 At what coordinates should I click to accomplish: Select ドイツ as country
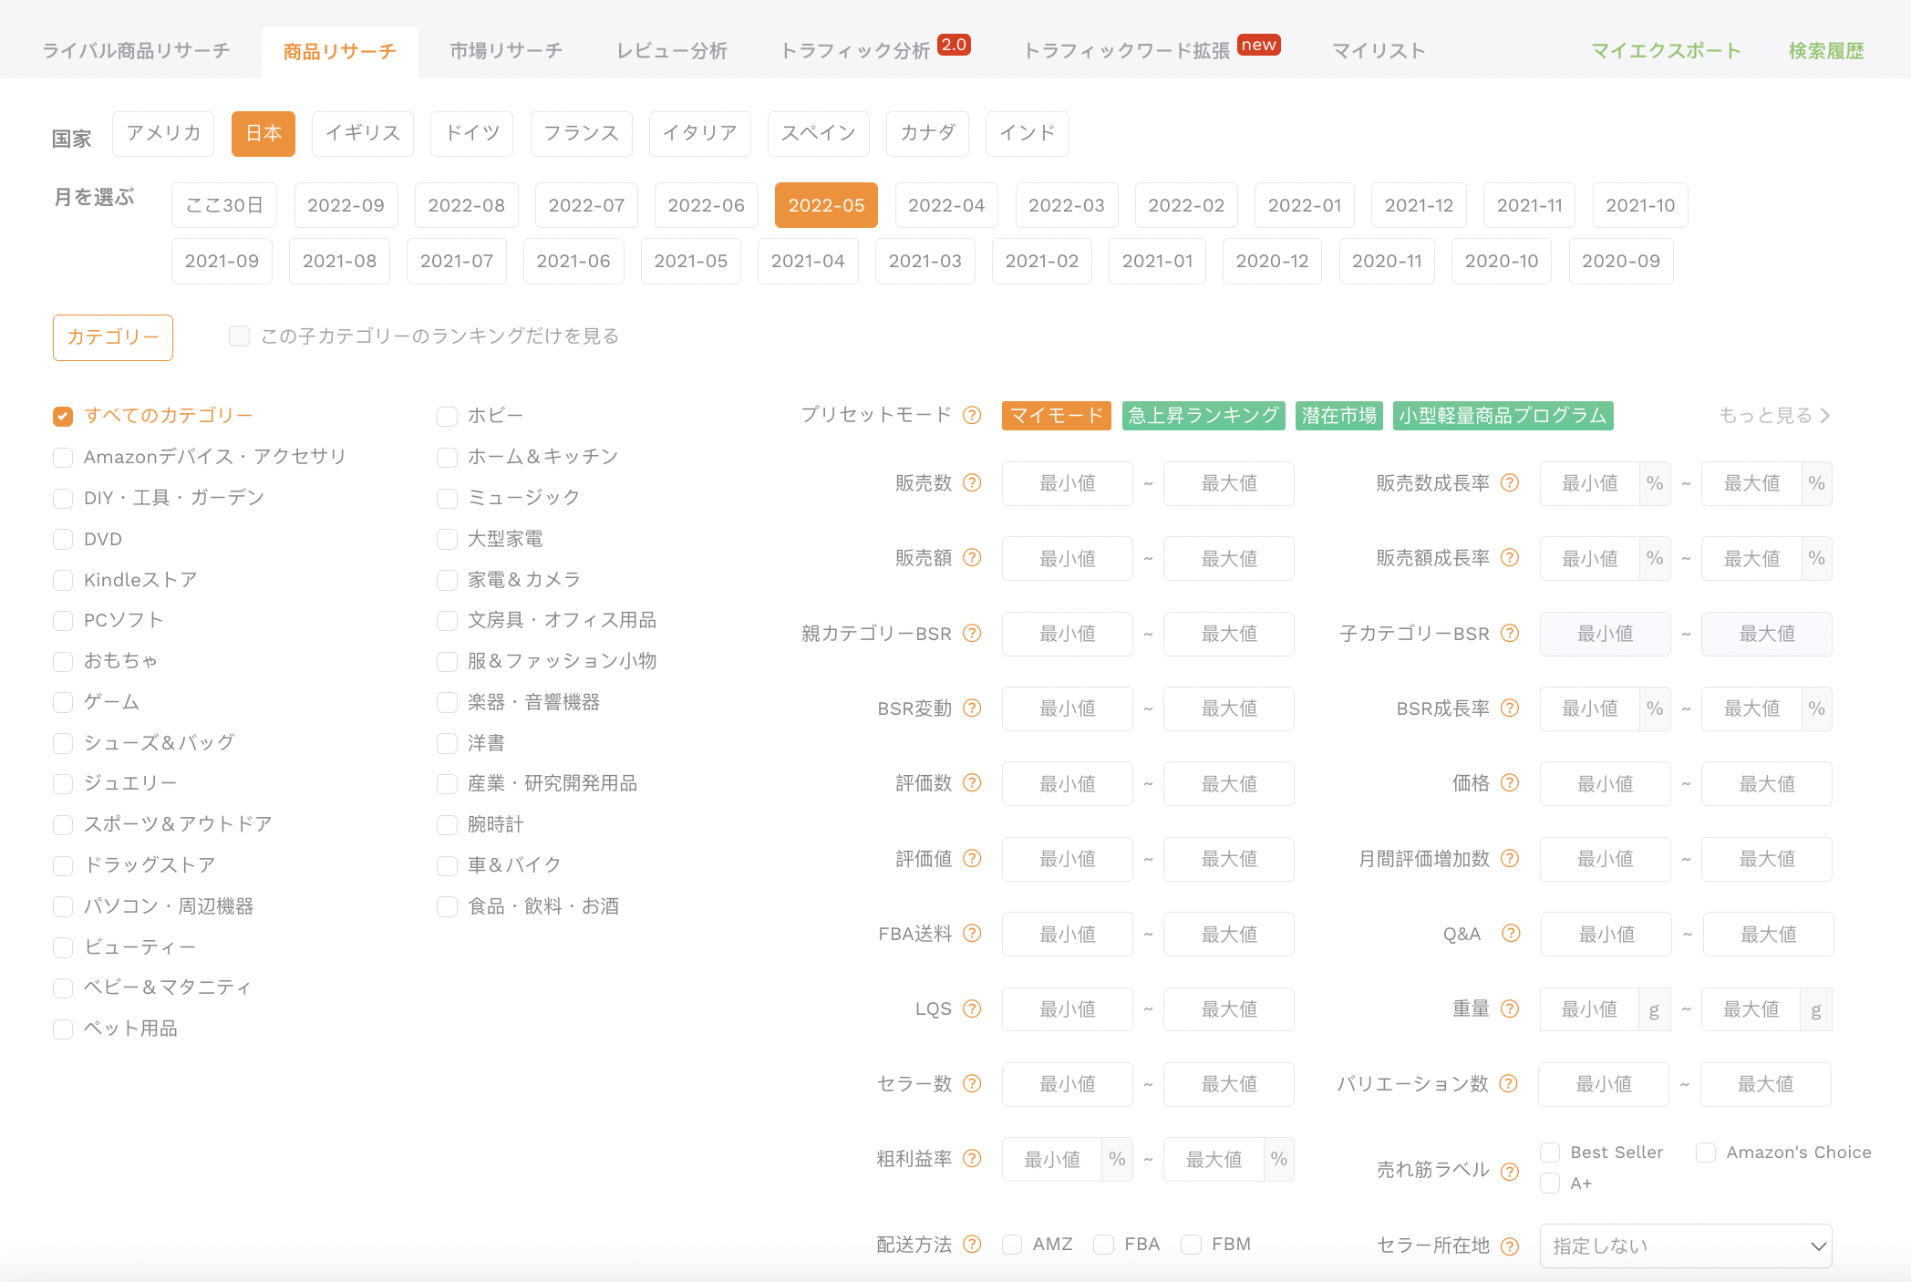[472, 134]
